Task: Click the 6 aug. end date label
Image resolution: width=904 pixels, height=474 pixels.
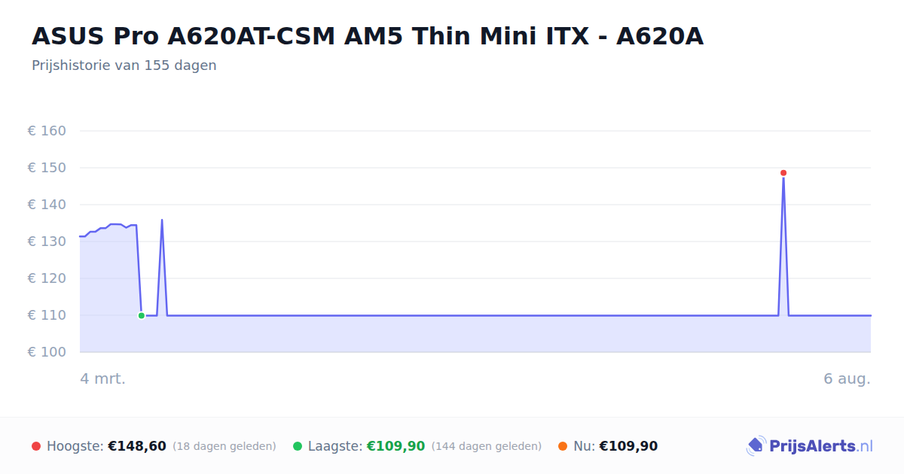Action: (x=847, y=378)
